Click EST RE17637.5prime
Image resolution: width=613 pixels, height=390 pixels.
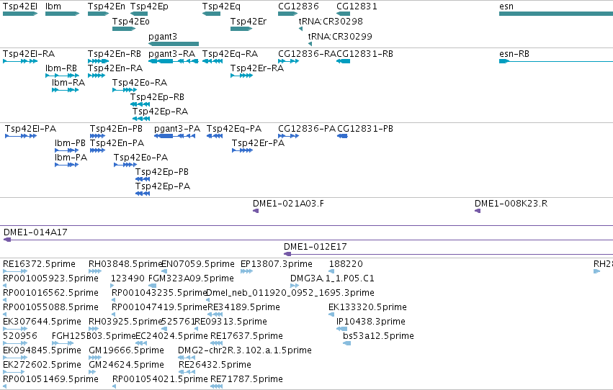pyautogui.click(x=216, y=343)
